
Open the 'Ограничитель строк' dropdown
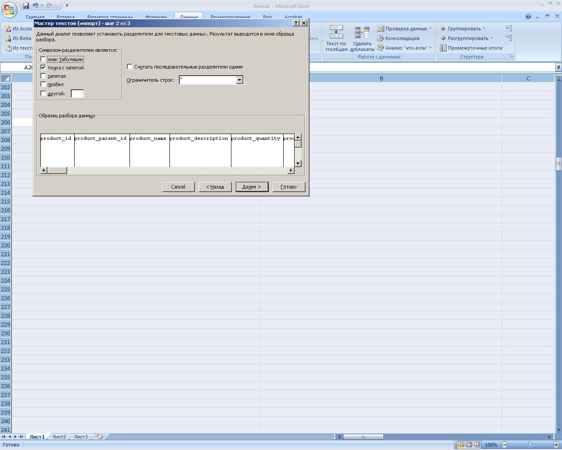tap(239, 80)
